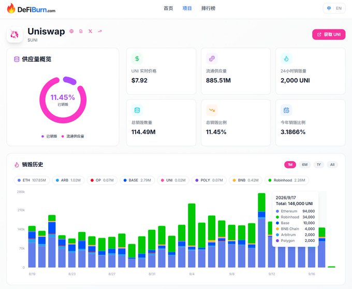Toggle the ETH chain series chip
This screenshot has width=352, height=289.
pos(32,180)
